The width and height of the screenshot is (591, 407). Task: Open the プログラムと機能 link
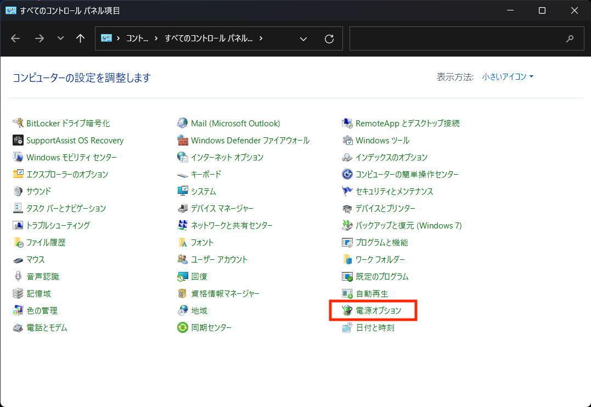point(381,243)
